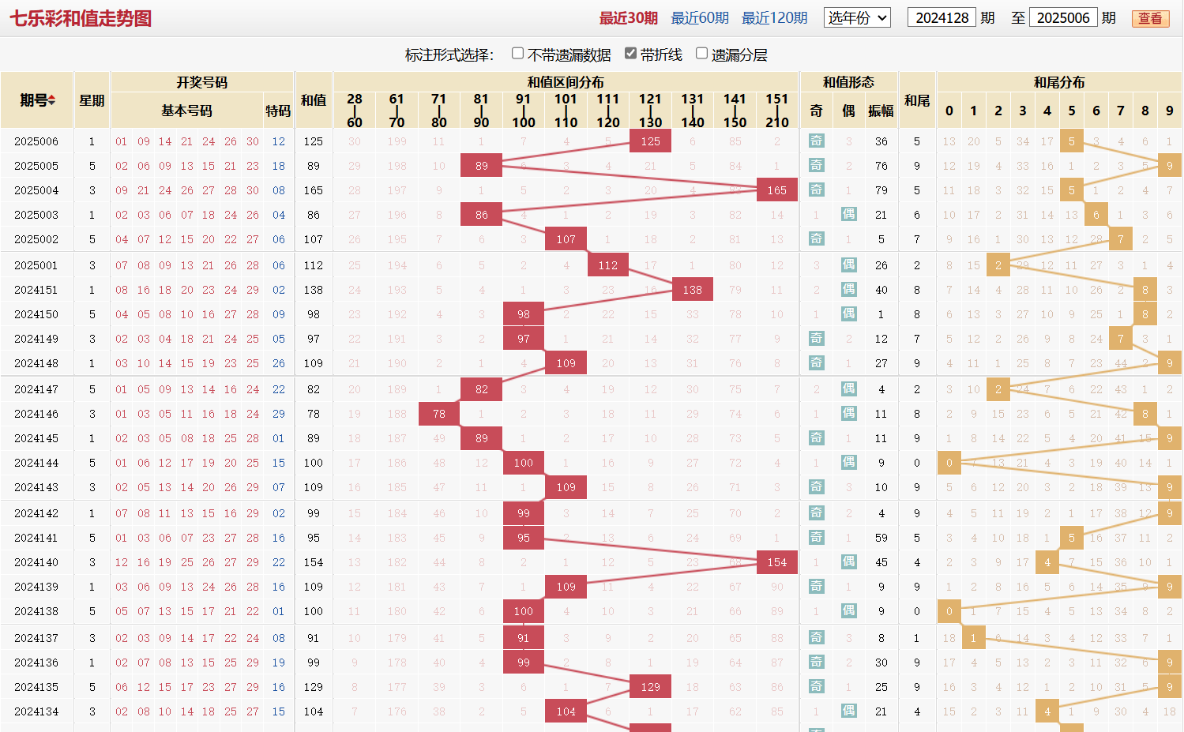Click the 121-130 range column header
1184x732 pixels.
pyautogui.click(x=650, y=111)
